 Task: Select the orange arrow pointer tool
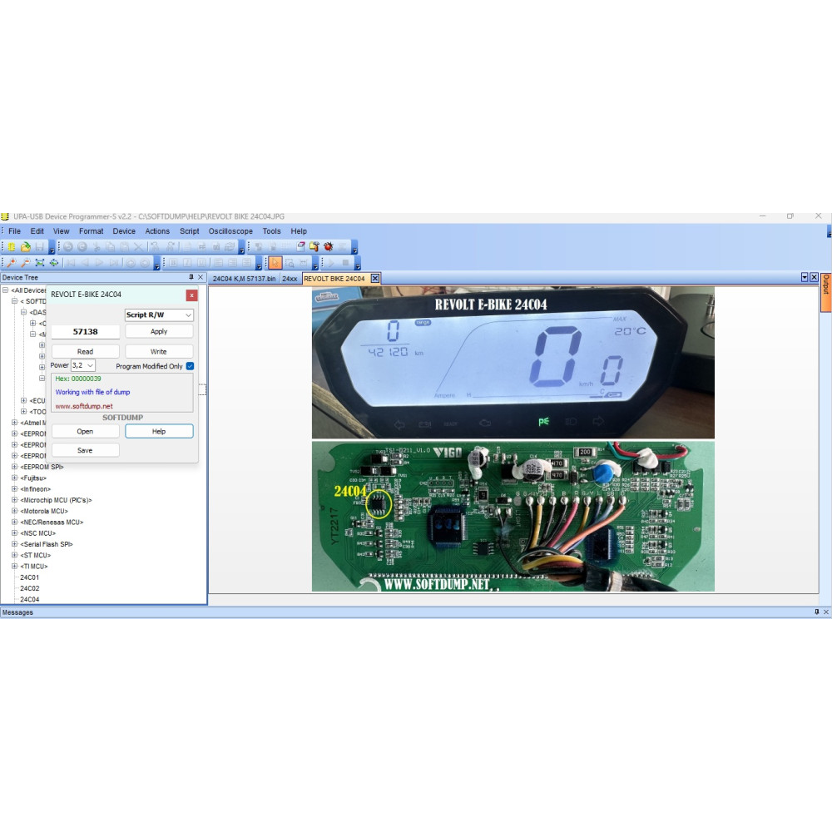275,263
